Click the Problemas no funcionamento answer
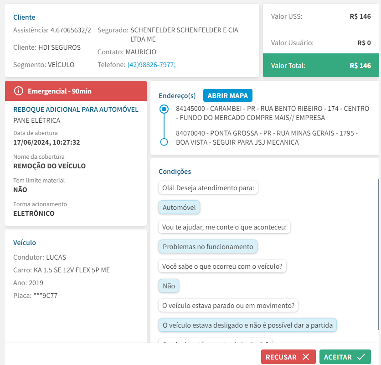Viewport: 381px width, 365px height. 208,247
